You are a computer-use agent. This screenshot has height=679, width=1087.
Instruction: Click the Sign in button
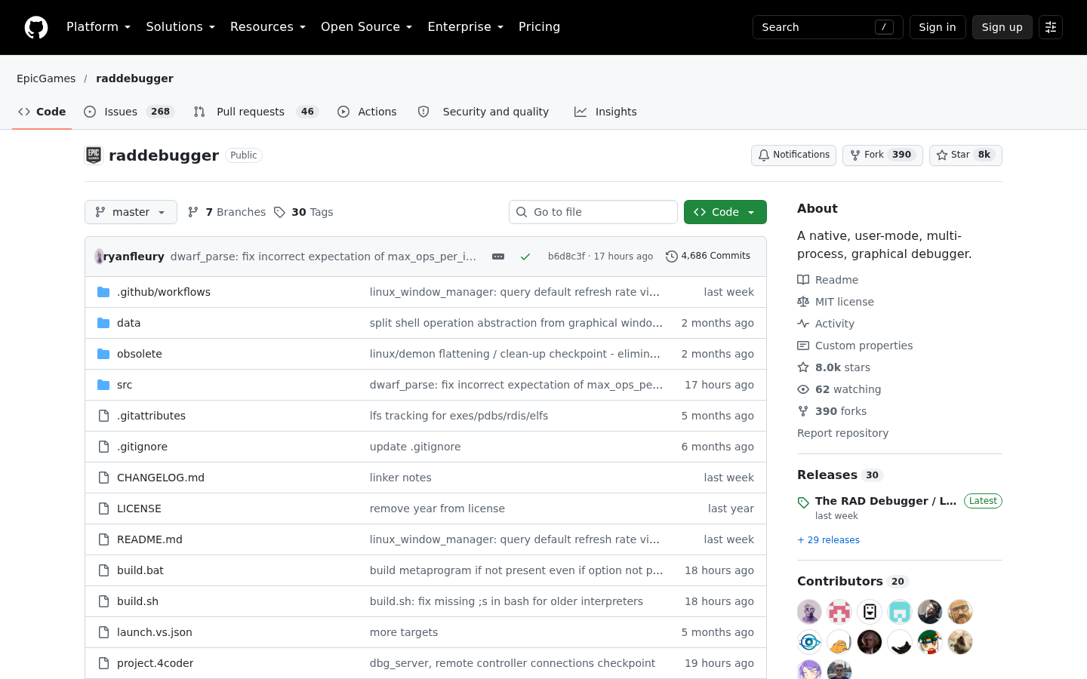click(x=938, y=27)
